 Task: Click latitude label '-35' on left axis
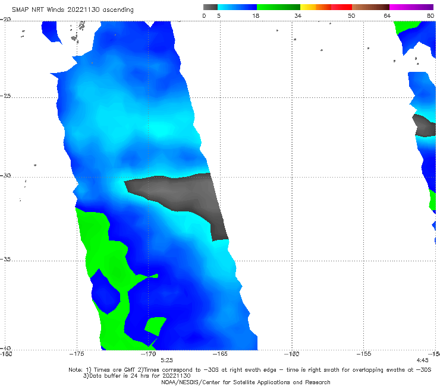point(5,259)
